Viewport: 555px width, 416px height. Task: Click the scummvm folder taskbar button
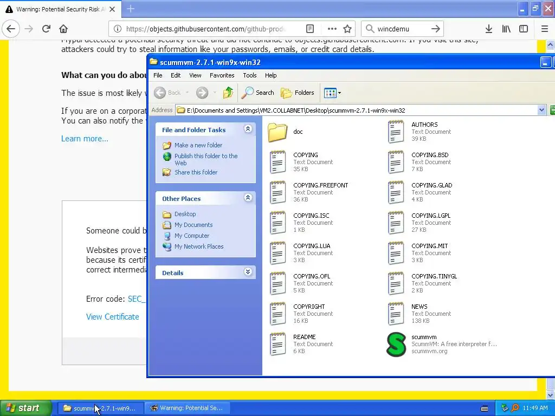[x=100, y=408]
